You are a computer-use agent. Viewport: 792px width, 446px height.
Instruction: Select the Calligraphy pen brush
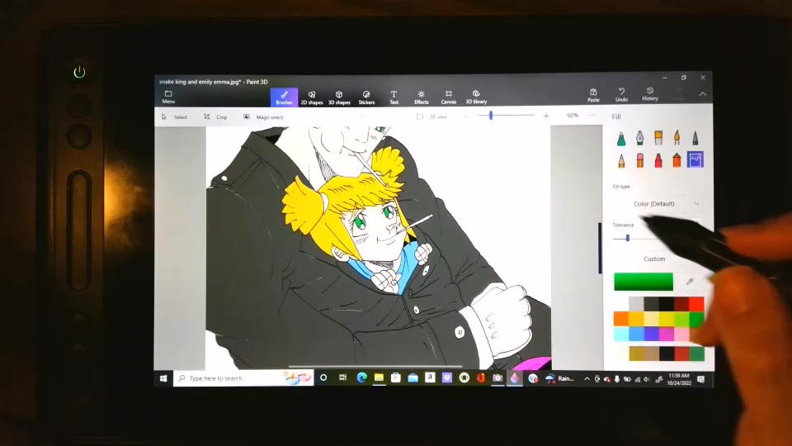[x=639, y=138]
